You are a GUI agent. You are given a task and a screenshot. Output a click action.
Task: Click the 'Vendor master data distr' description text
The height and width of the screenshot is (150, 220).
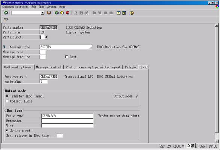[x=119, y=116]
